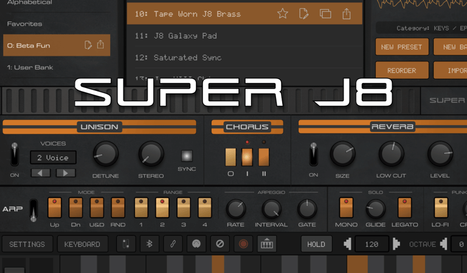Set arpeggio range to 1
The width and height of the screenshot is (467, 273).
pyautogui.click(x=141, y=207)
